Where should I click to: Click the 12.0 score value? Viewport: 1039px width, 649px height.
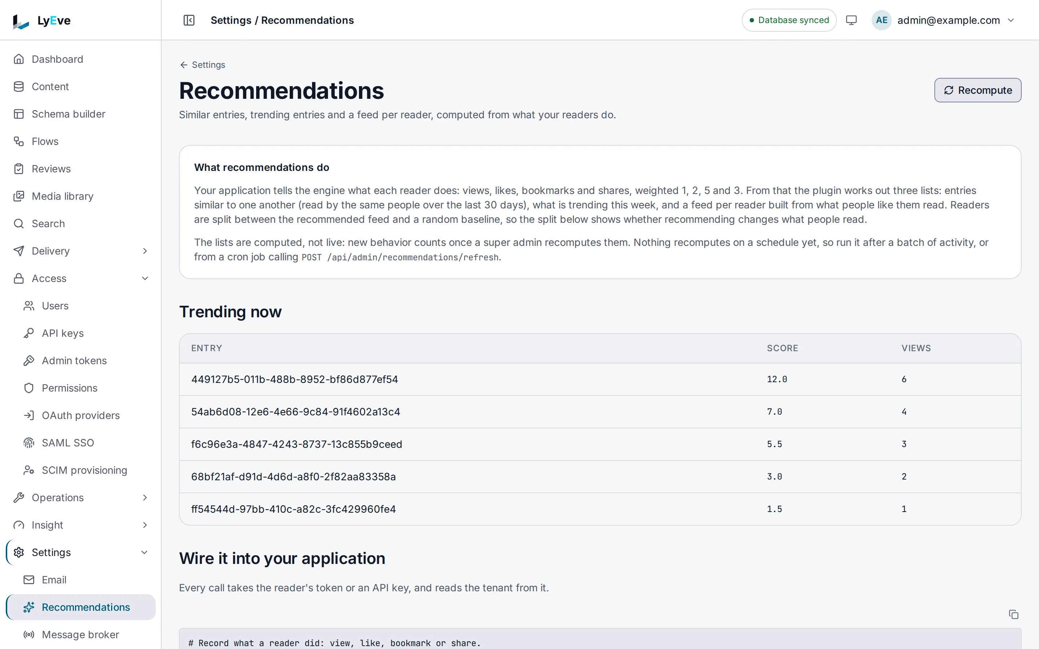[777, 379]
